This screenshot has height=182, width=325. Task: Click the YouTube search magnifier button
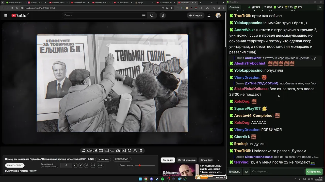(152, 15)
